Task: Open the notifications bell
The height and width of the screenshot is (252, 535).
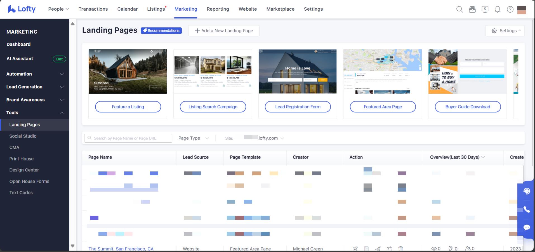Action: pos(498,9)
